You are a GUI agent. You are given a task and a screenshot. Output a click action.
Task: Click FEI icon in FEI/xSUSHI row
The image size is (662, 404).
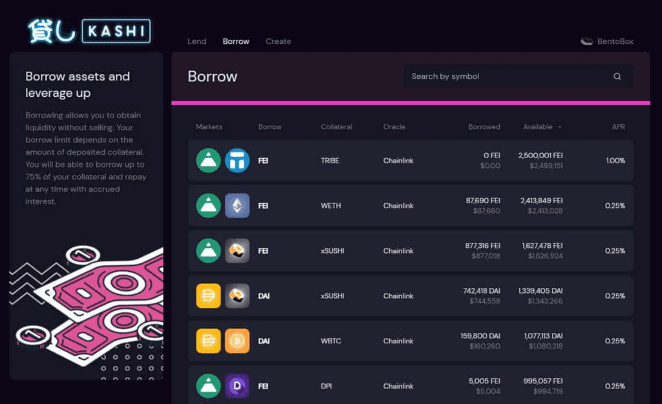coord(208,250)
